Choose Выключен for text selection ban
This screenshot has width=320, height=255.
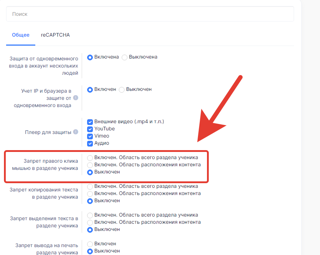pos(90,230)
